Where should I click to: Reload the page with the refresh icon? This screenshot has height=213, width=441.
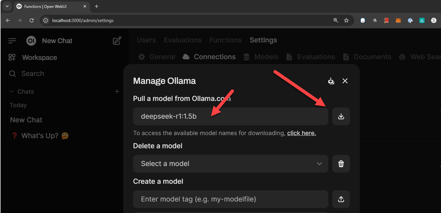pyautogui.click(x=32, y=20)
